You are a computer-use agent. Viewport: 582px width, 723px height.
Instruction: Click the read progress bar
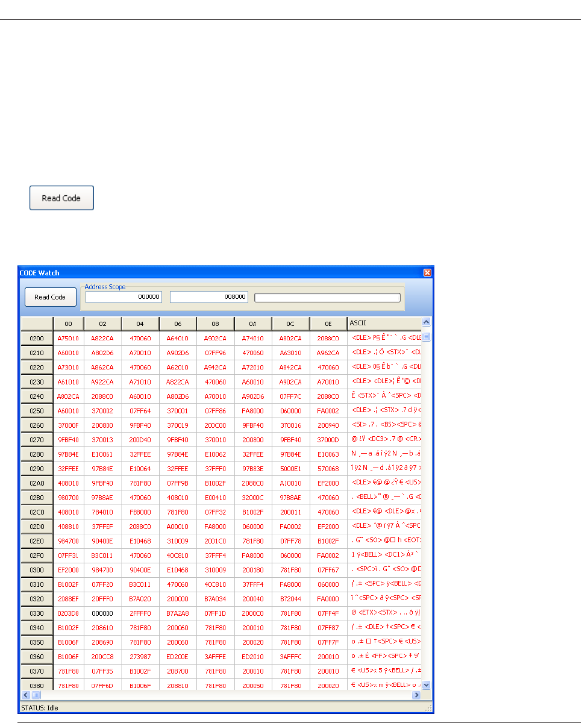[327, 297]
